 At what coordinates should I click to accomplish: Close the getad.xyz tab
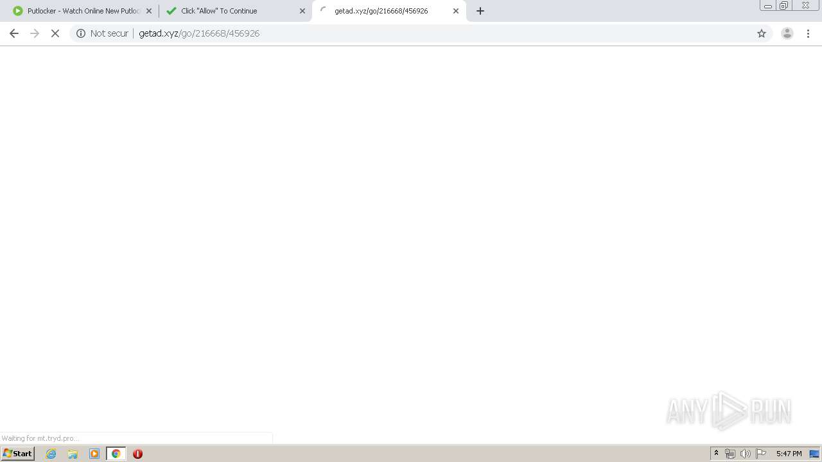click(x=456, y=11)
